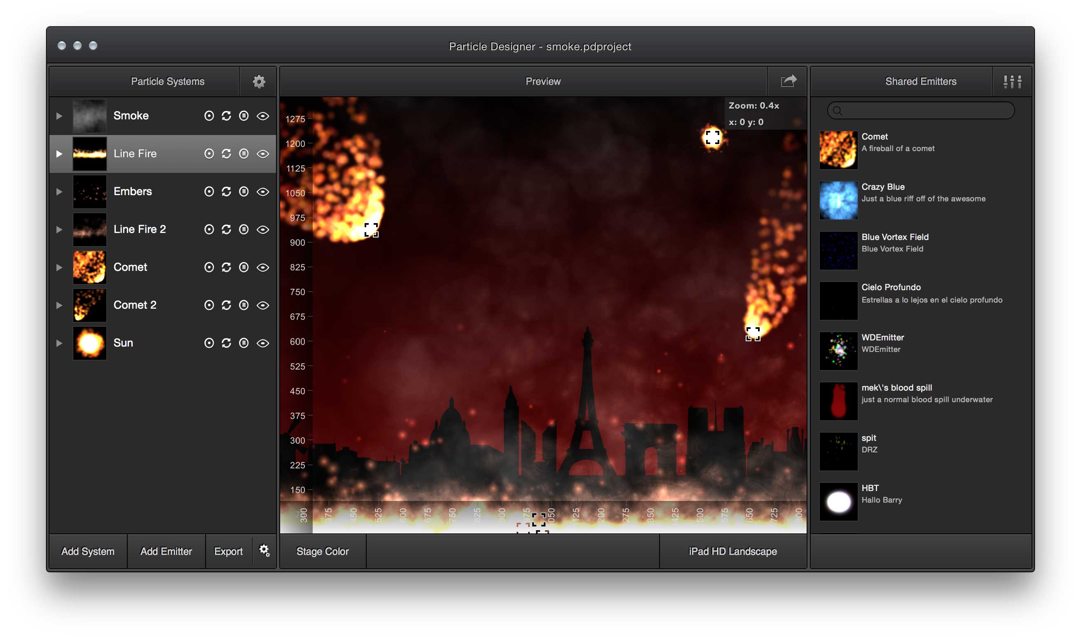The image size is (1081, 638).
Task: Expand the Comet 2 system row
Action: tap(59, 305)
